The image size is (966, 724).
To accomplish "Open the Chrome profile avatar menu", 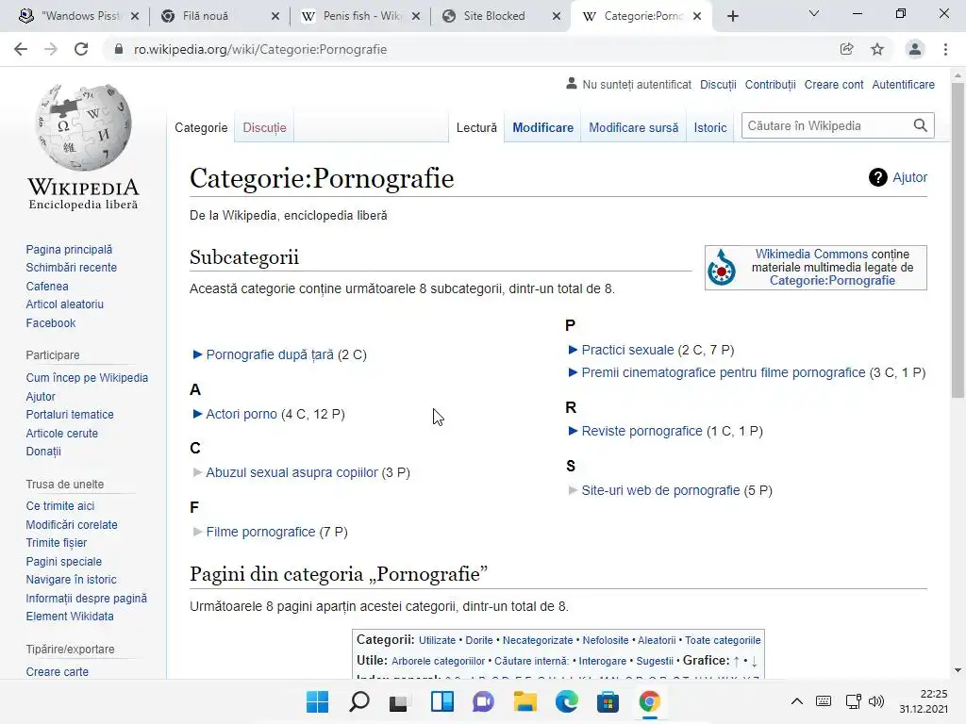I will [x=915, y=49].
